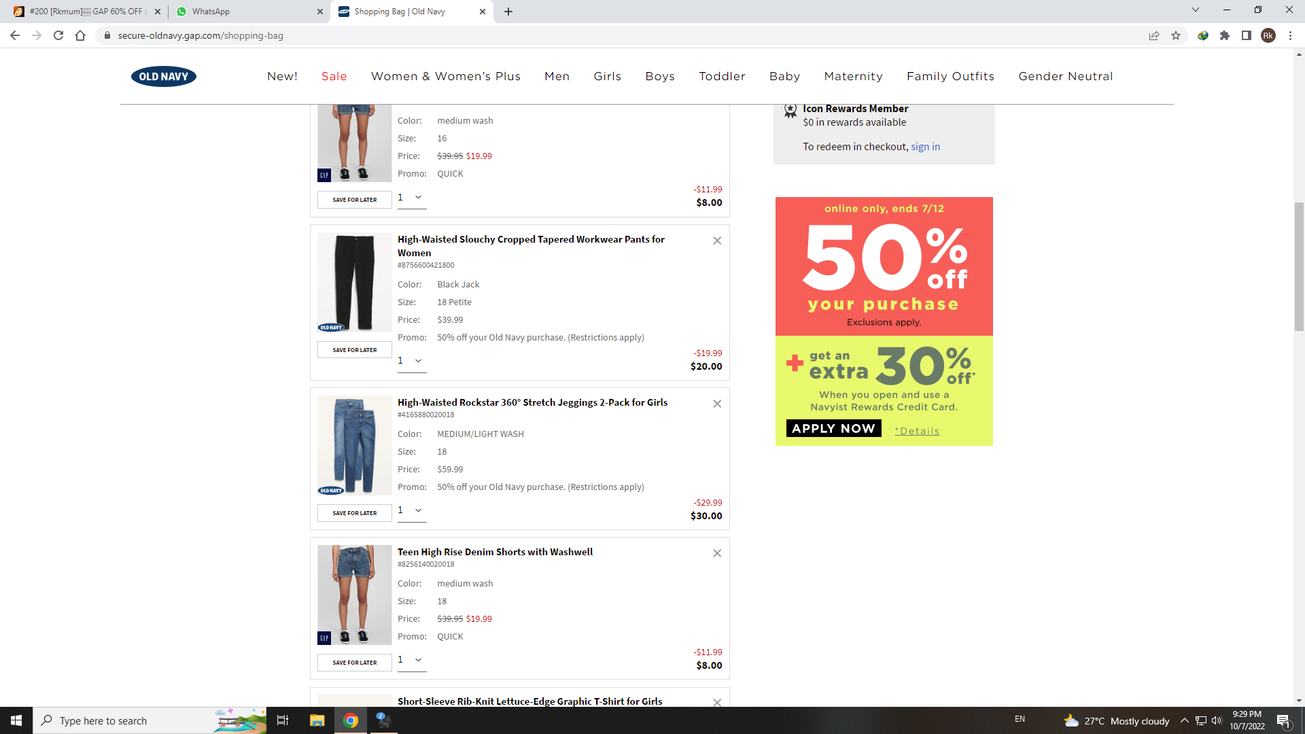Open the tab search dropdown arrow

point(1196,10)
